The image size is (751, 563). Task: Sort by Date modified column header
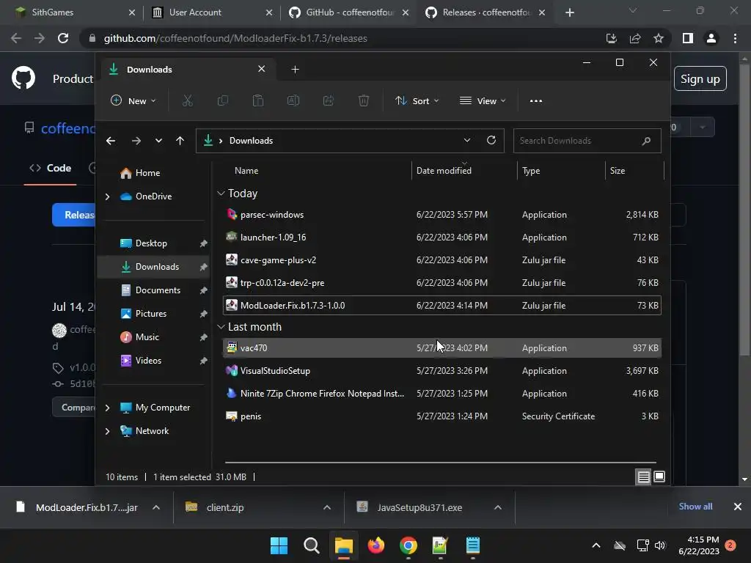pyautogui.click(x=444, y=170)
